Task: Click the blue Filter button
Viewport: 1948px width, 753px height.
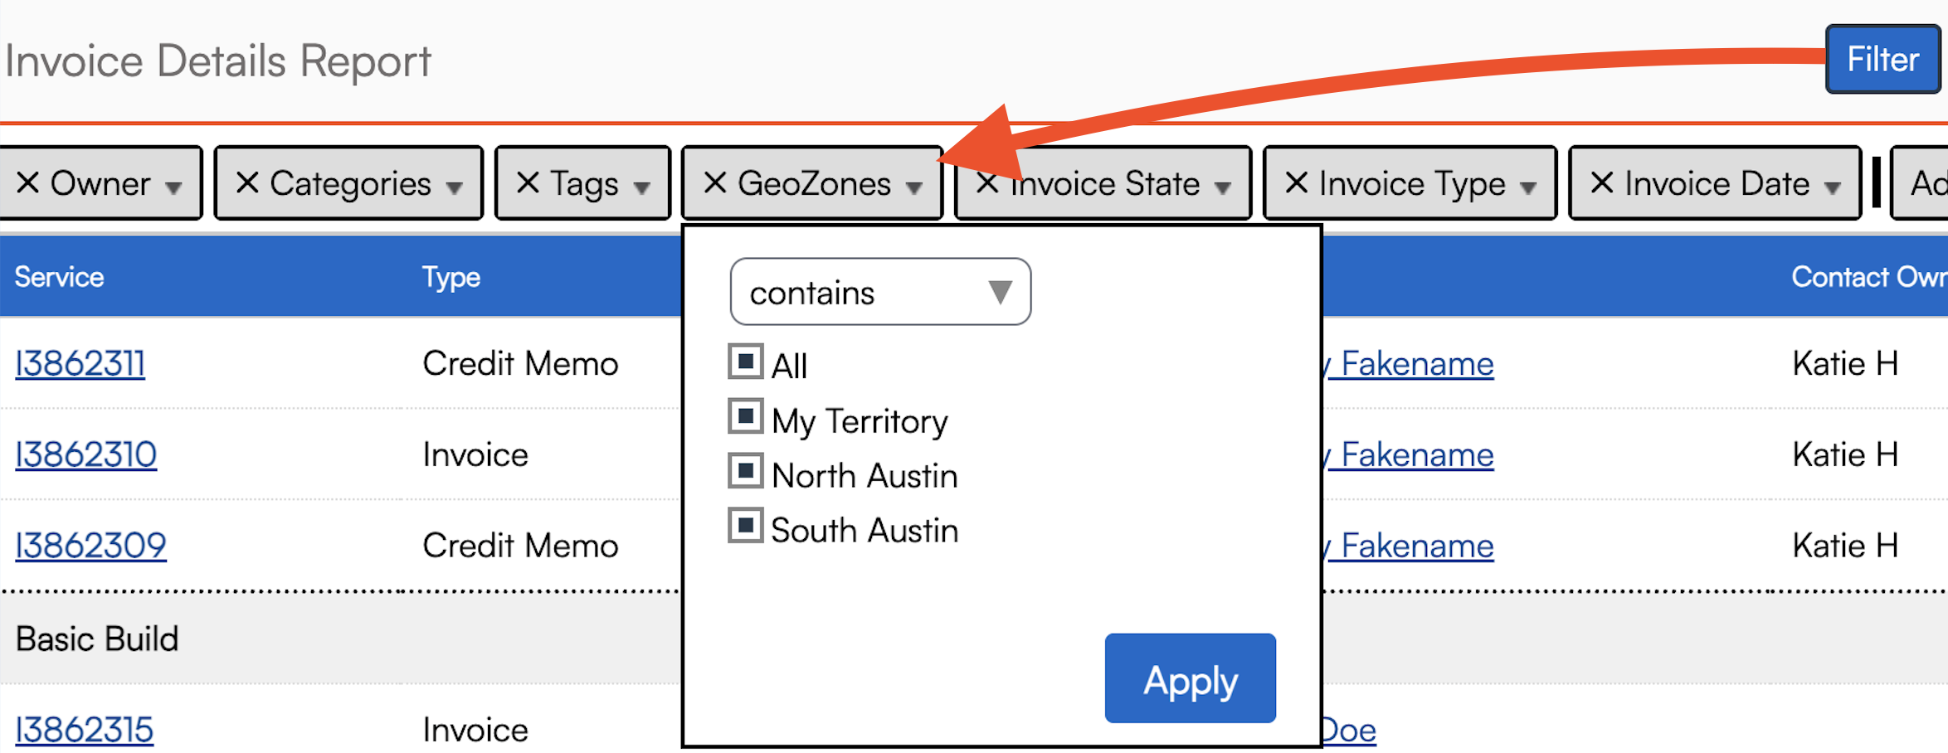Action: pyautogui.click(x=1882, y=60)
